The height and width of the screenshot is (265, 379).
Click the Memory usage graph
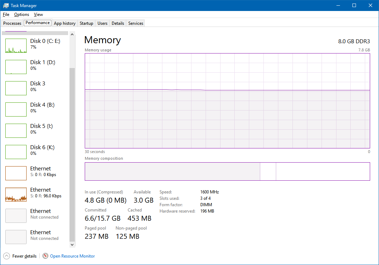(227, 101)
